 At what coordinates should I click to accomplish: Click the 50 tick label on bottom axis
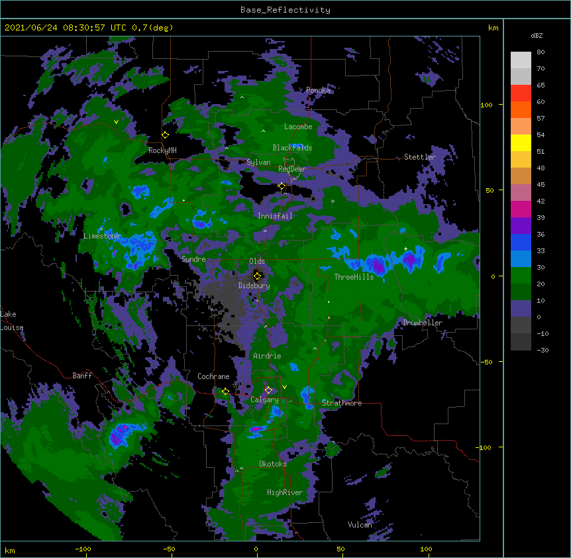coord(340,549)
